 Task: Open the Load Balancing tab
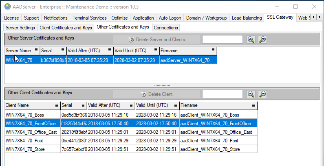247,18
